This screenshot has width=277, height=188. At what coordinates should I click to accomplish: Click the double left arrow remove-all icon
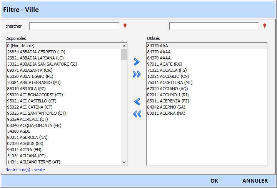coord(137,114)
